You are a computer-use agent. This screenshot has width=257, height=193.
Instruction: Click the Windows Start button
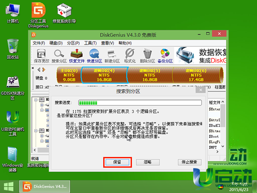[9, 187]
